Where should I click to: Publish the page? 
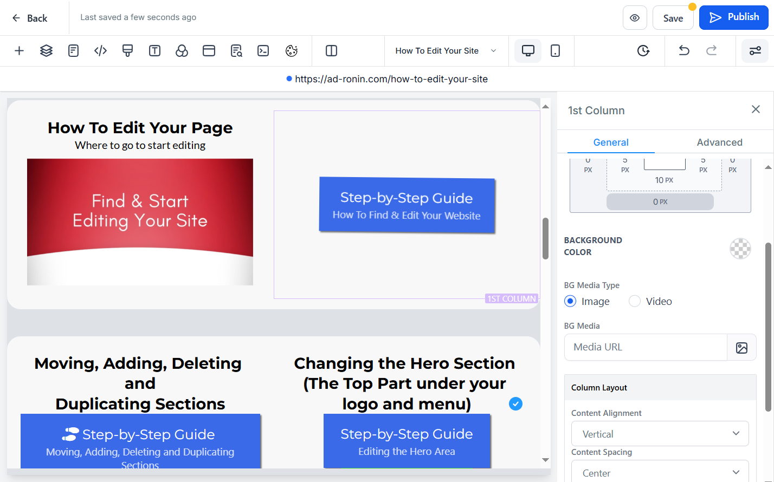click(x=734, y=18)
